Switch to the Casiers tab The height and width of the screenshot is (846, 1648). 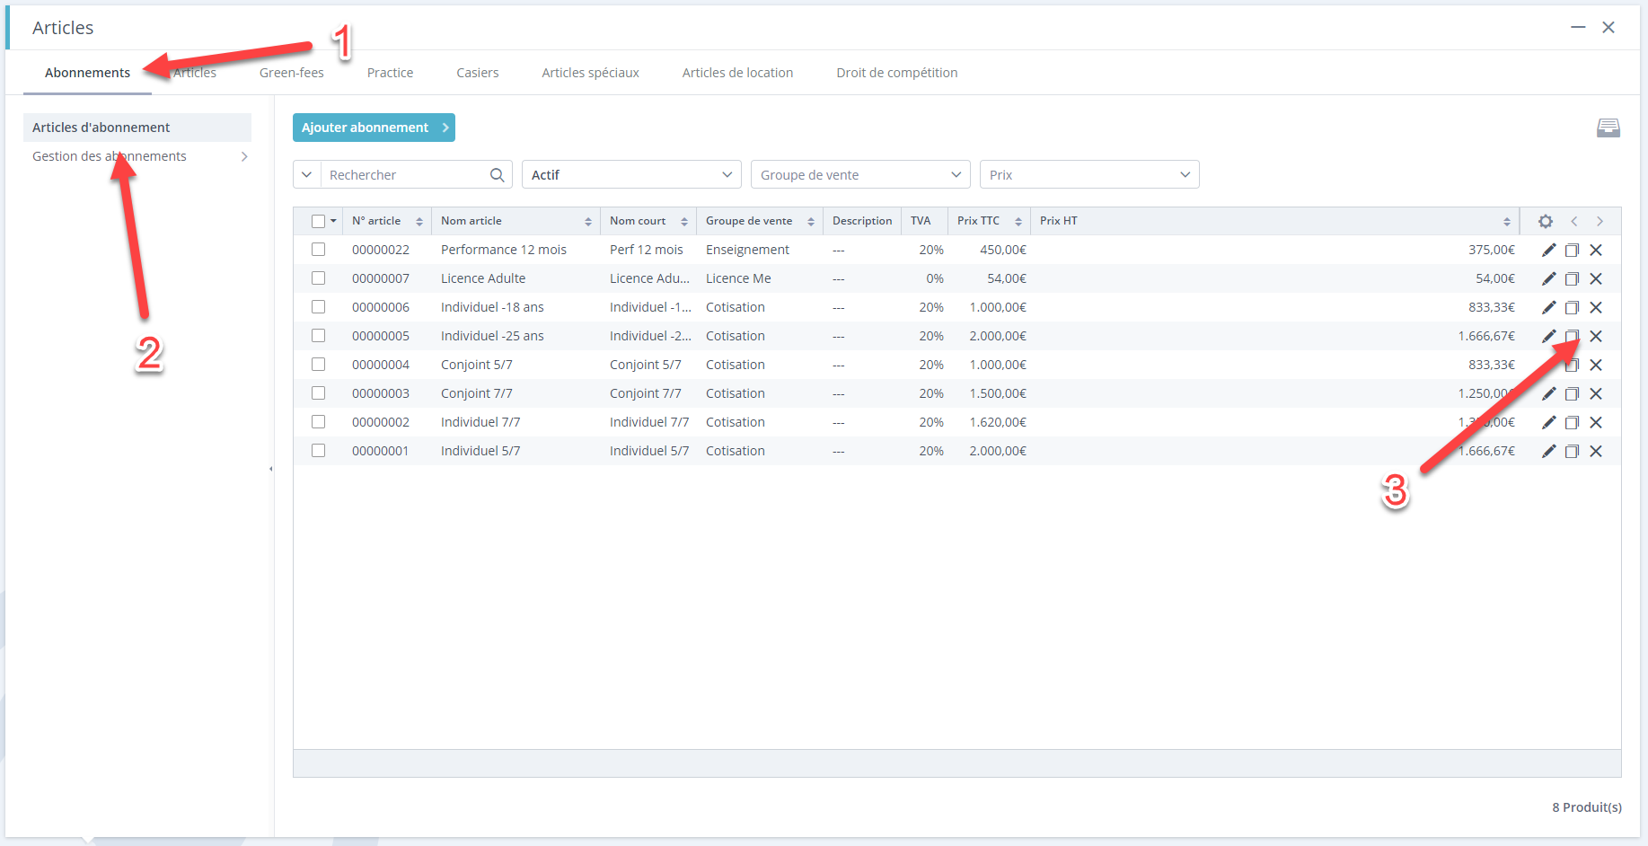coord(477,73)
